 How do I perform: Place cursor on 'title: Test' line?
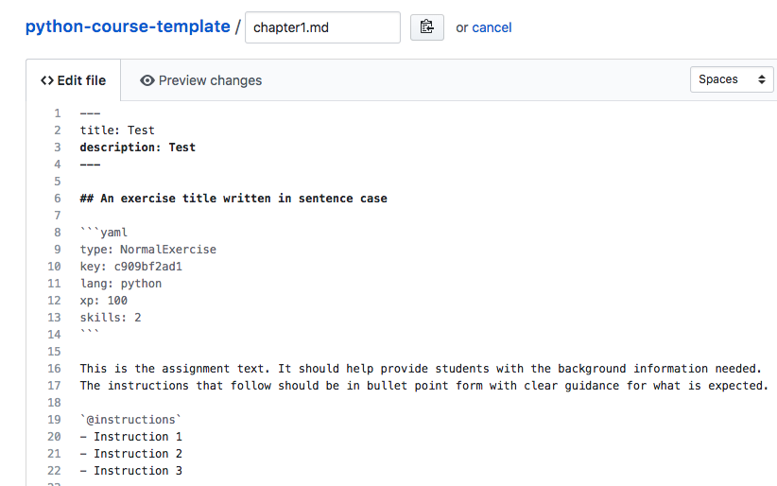[117, 130]
